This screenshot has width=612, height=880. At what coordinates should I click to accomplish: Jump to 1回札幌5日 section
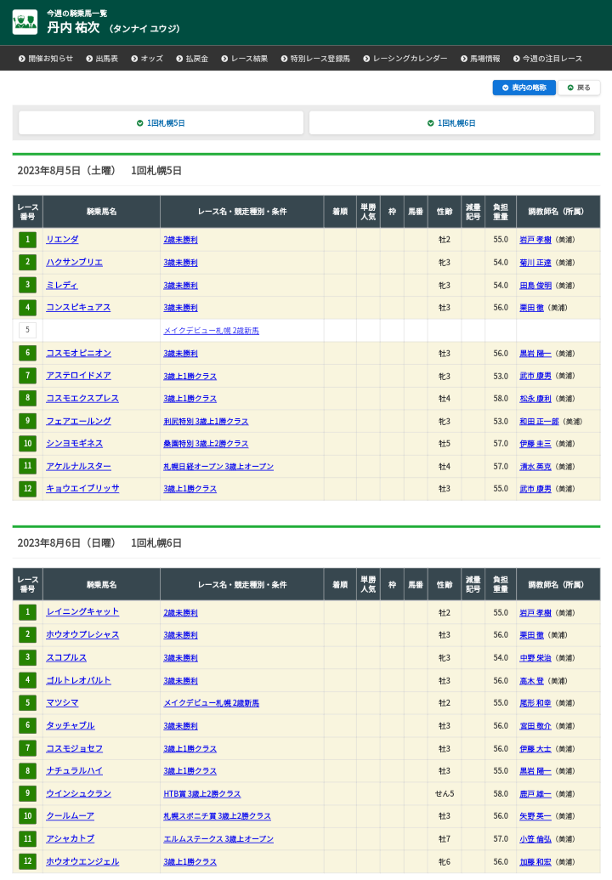pyautogui.click(x=161, y=123)
